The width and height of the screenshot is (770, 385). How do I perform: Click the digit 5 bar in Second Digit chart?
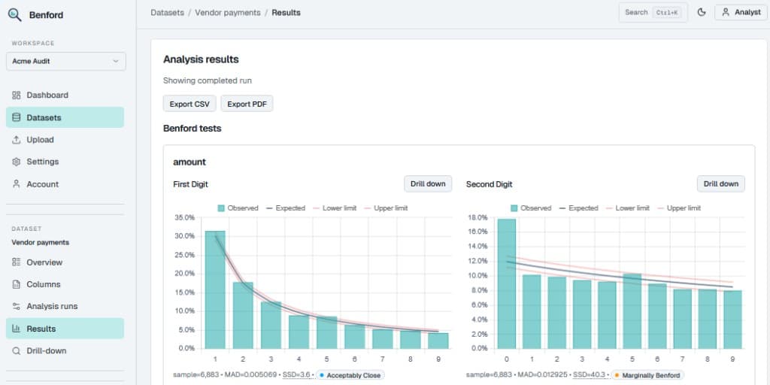(x=632, y=311)
